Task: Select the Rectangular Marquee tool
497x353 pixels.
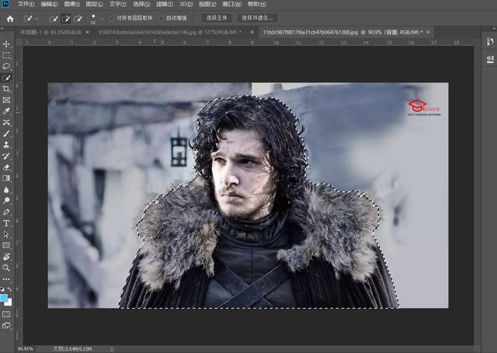Action: click(x=6, y=55)
